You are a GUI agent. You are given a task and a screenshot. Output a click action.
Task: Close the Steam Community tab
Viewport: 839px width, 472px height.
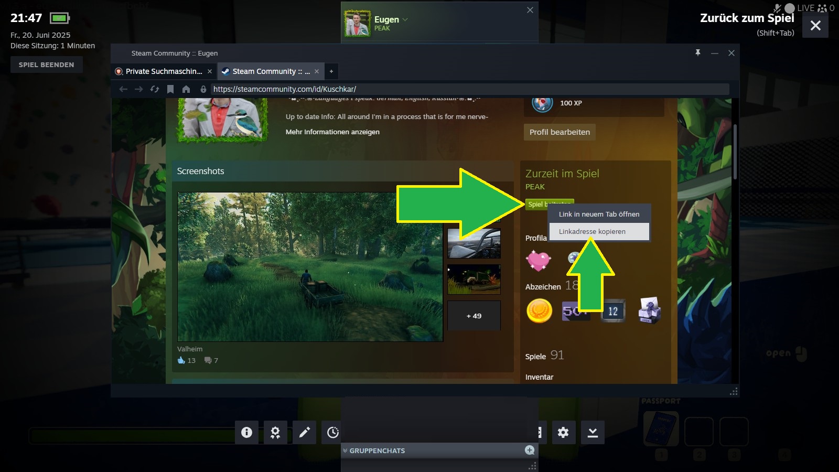tap(317, 71)
